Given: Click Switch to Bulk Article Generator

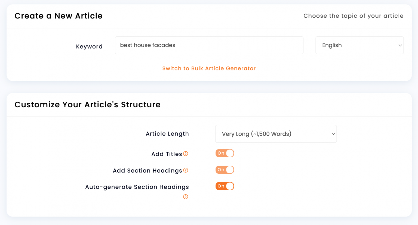Looking at the screenshot, I should coord(209,68).
